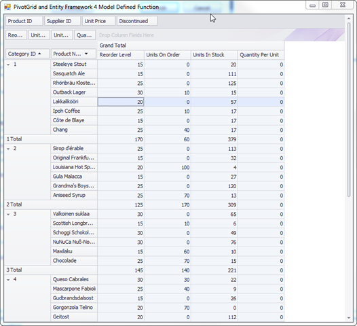357x326 pixels.
Task: Select the Geitost row
Action: (74, 316)
